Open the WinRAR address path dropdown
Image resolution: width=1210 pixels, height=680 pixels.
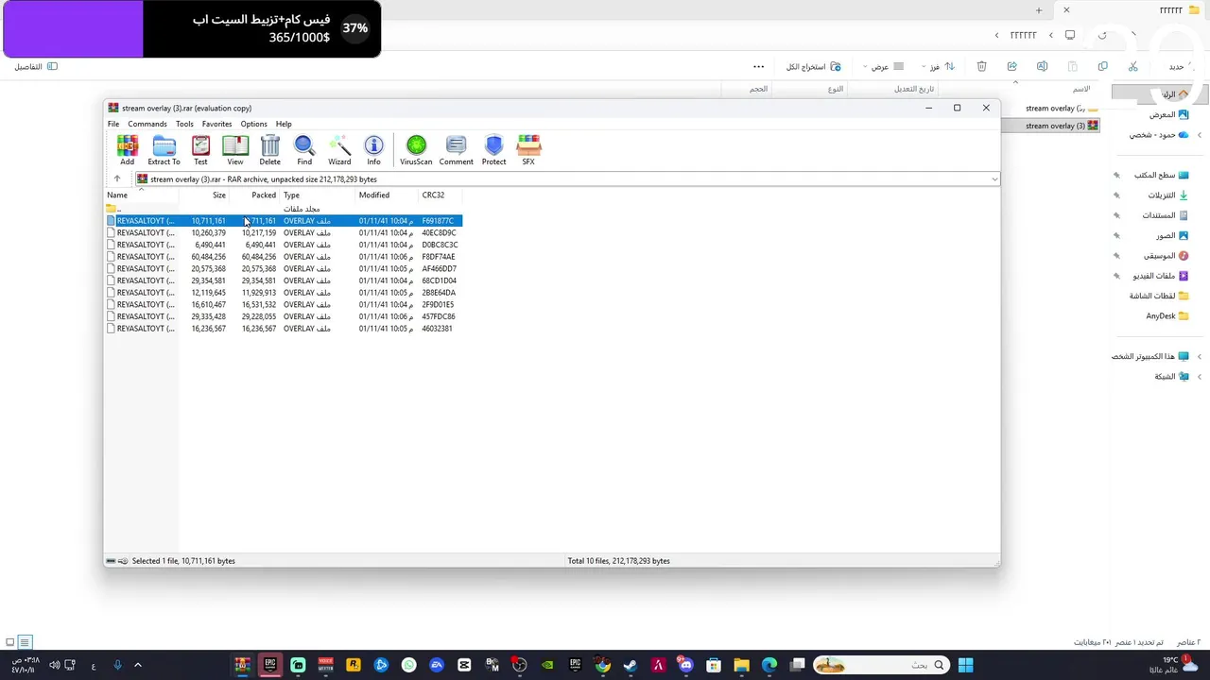point(994,179)
